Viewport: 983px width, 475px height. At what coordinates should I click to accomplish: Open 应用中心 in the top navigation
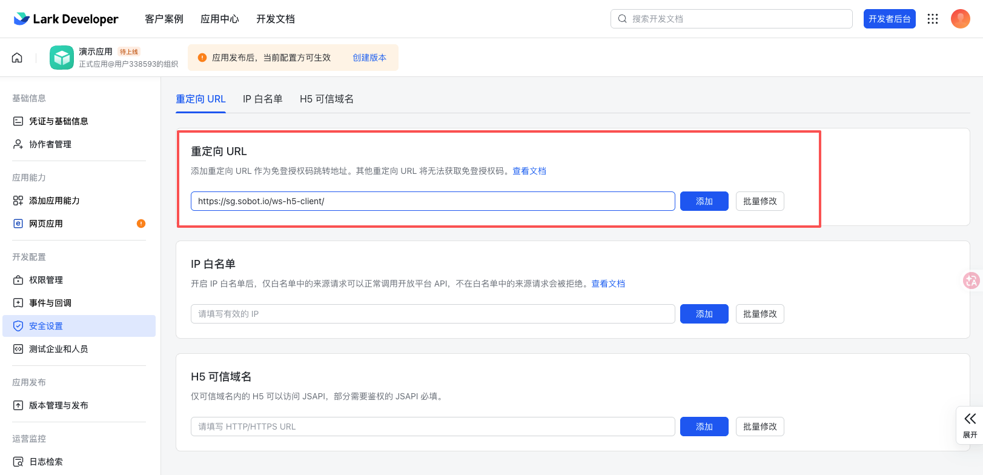point(219,19)
